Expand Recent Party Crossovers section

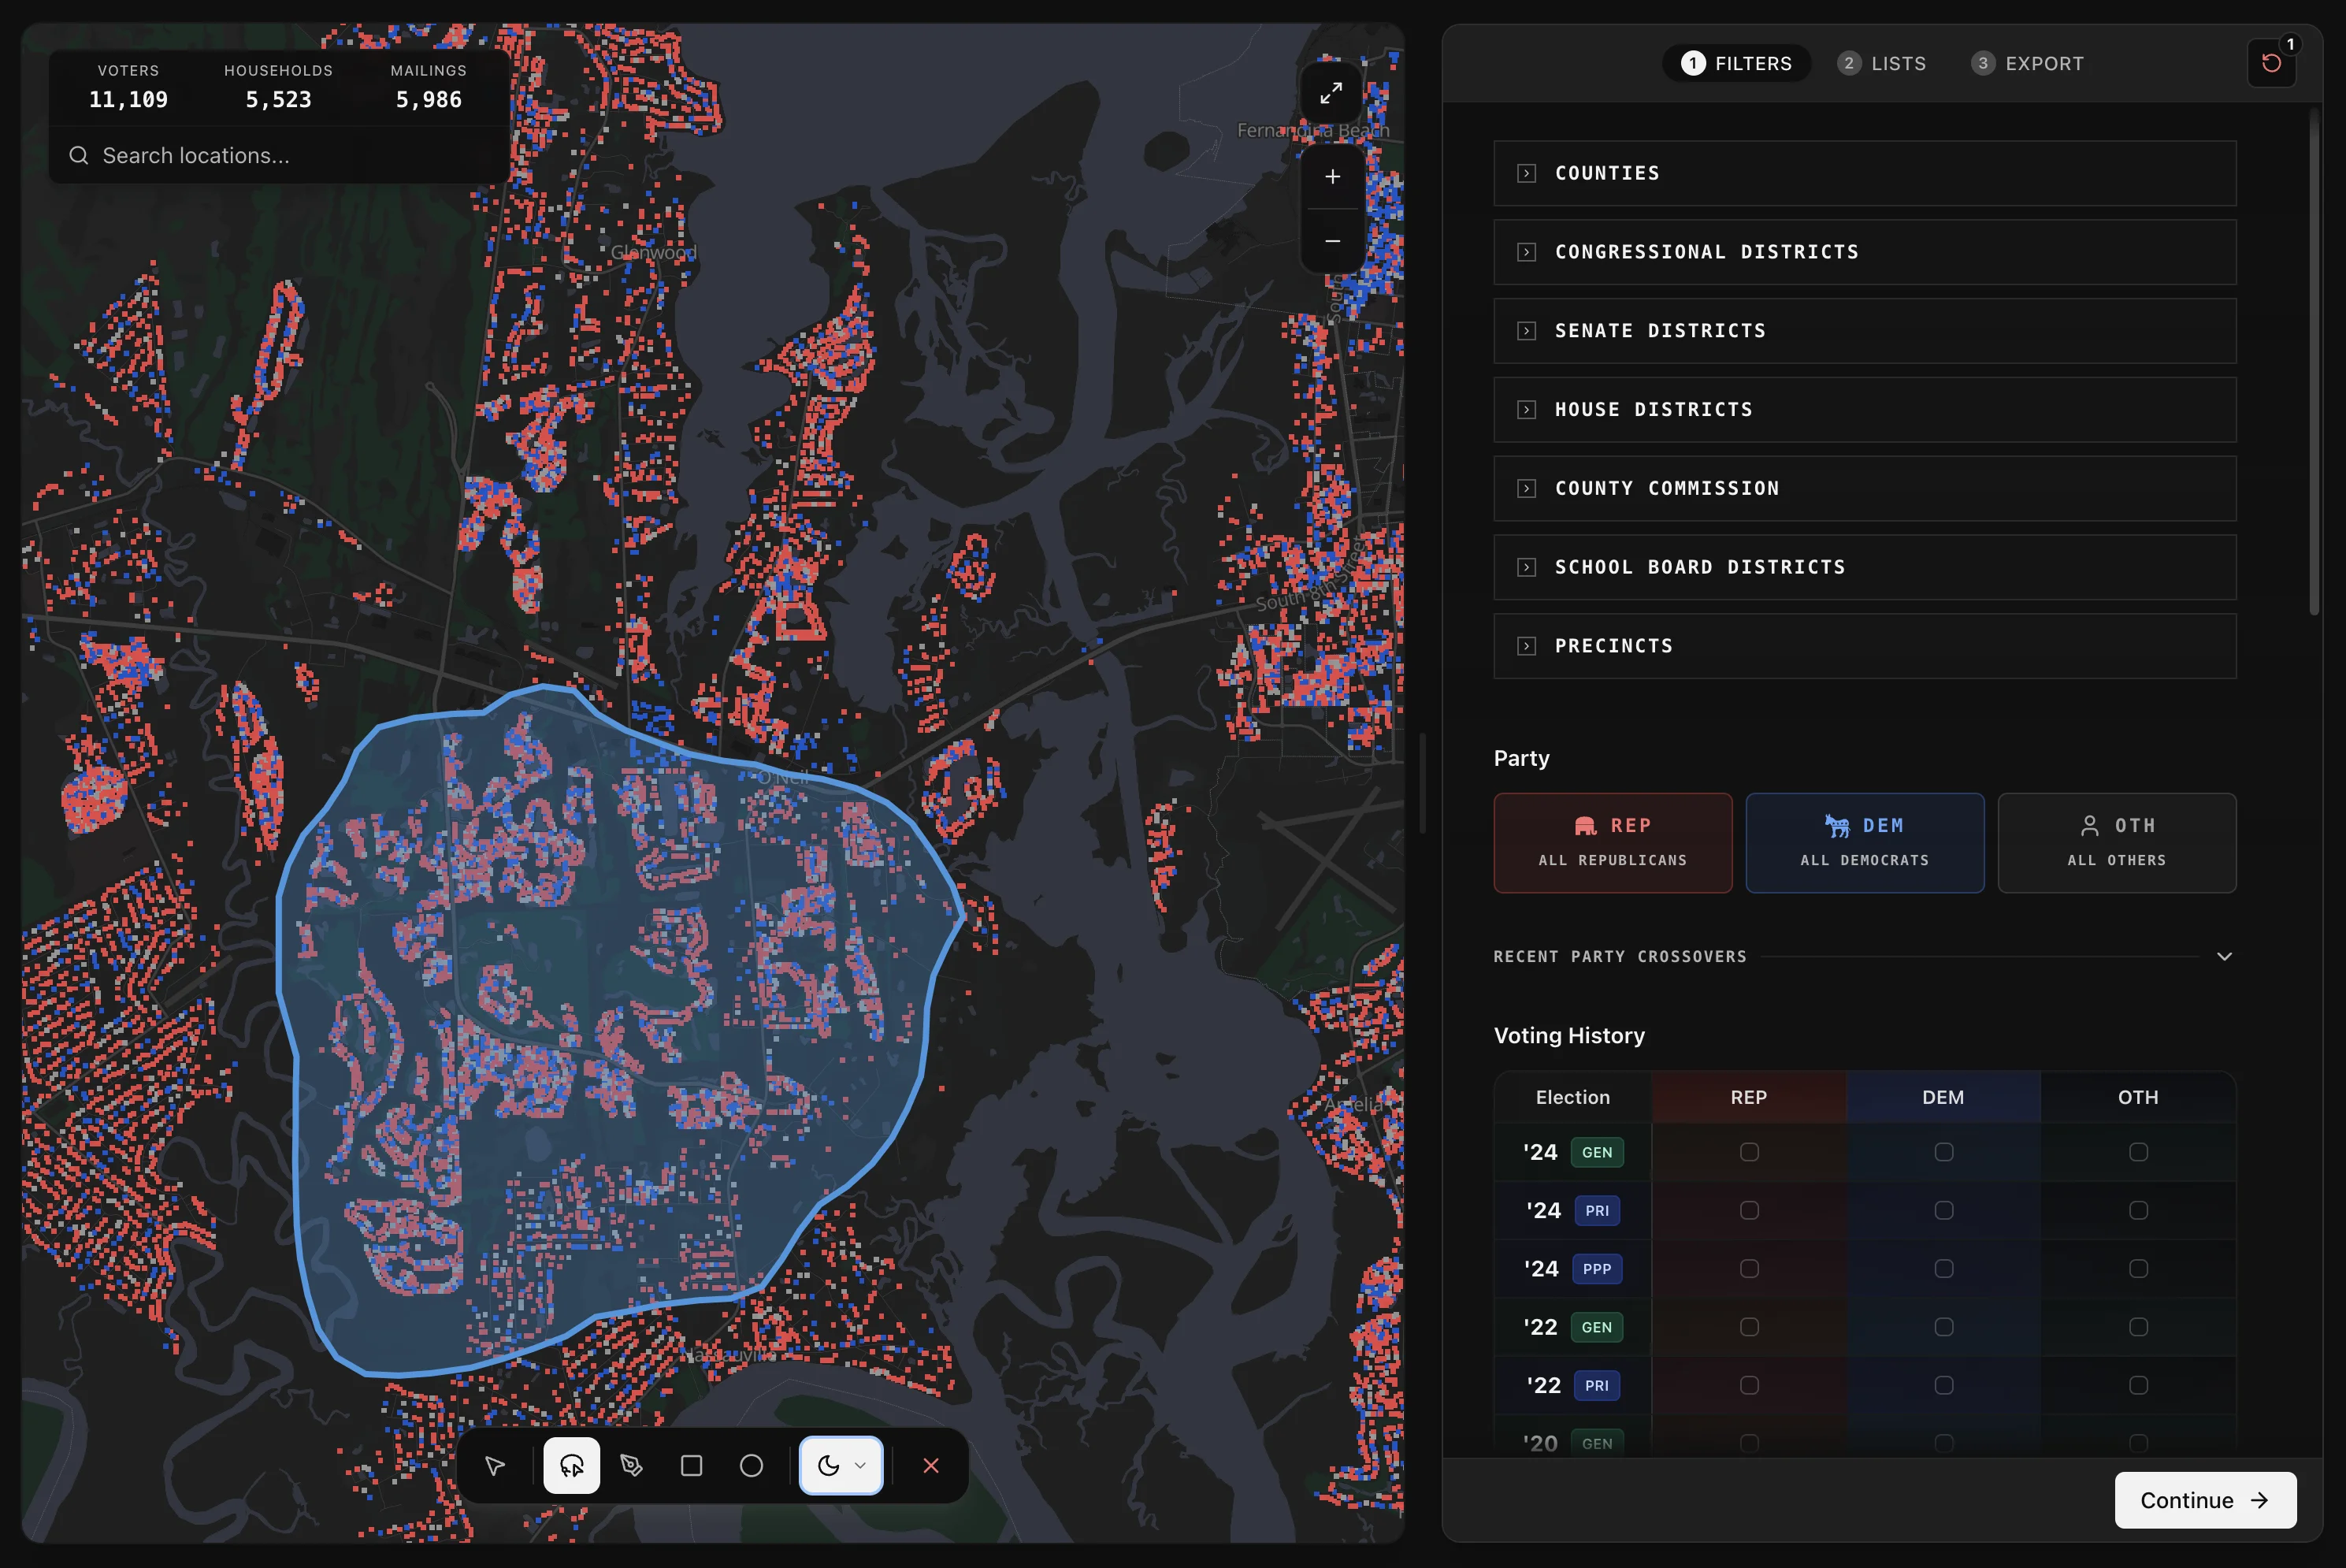pos(2223,957)
